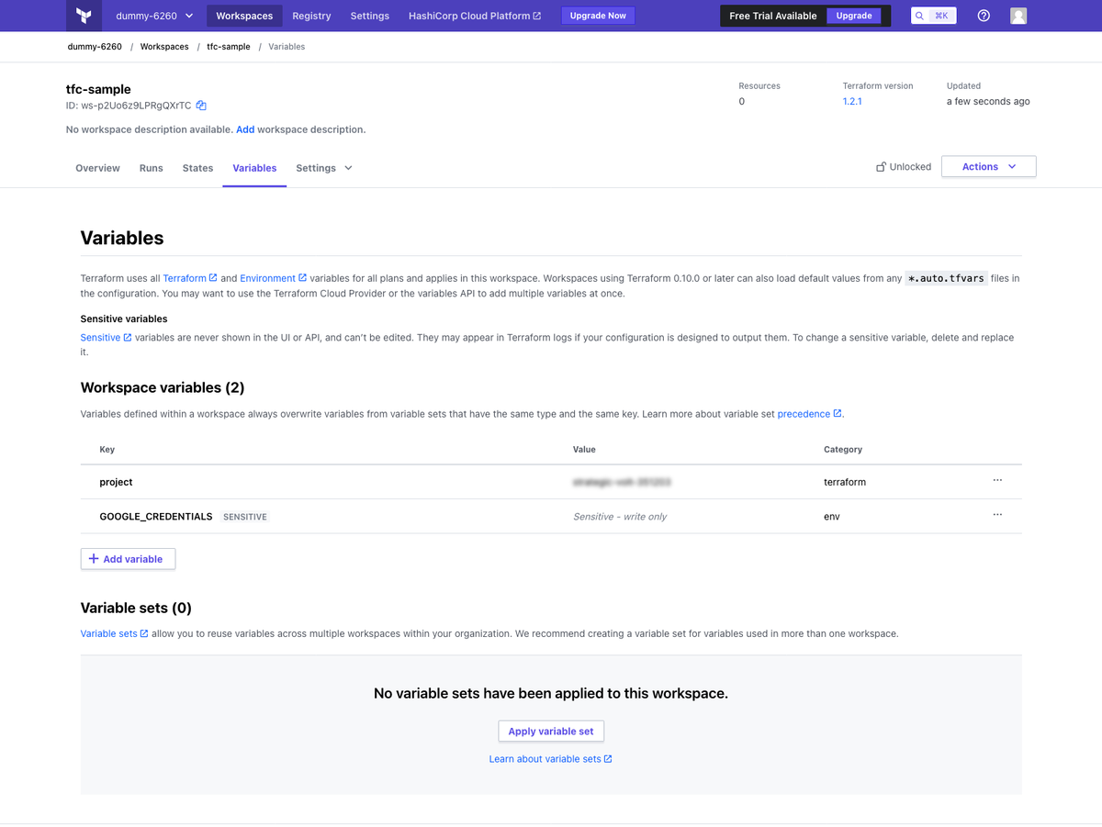Click the project variable key
The width and height of the screenshot is (1102, 827).
116,482
